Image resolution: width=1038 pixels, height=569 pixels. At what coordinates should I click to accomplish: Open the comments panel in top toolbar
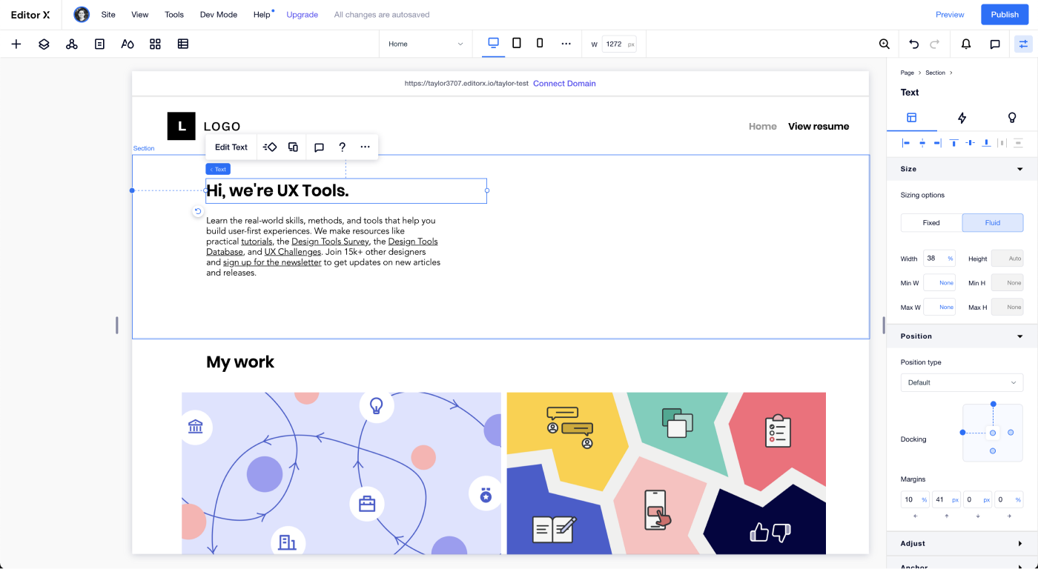click(995, 44)
